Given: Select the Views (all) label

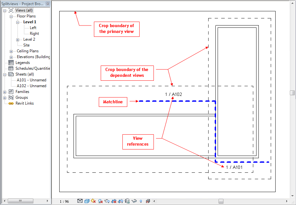Looking at the screenshot, I should tap(24, 10).
